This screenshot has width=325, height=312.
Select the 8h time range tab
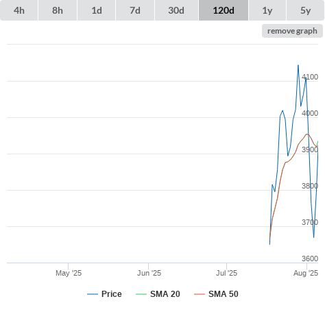pyautogui.click(x=58, y=10)
